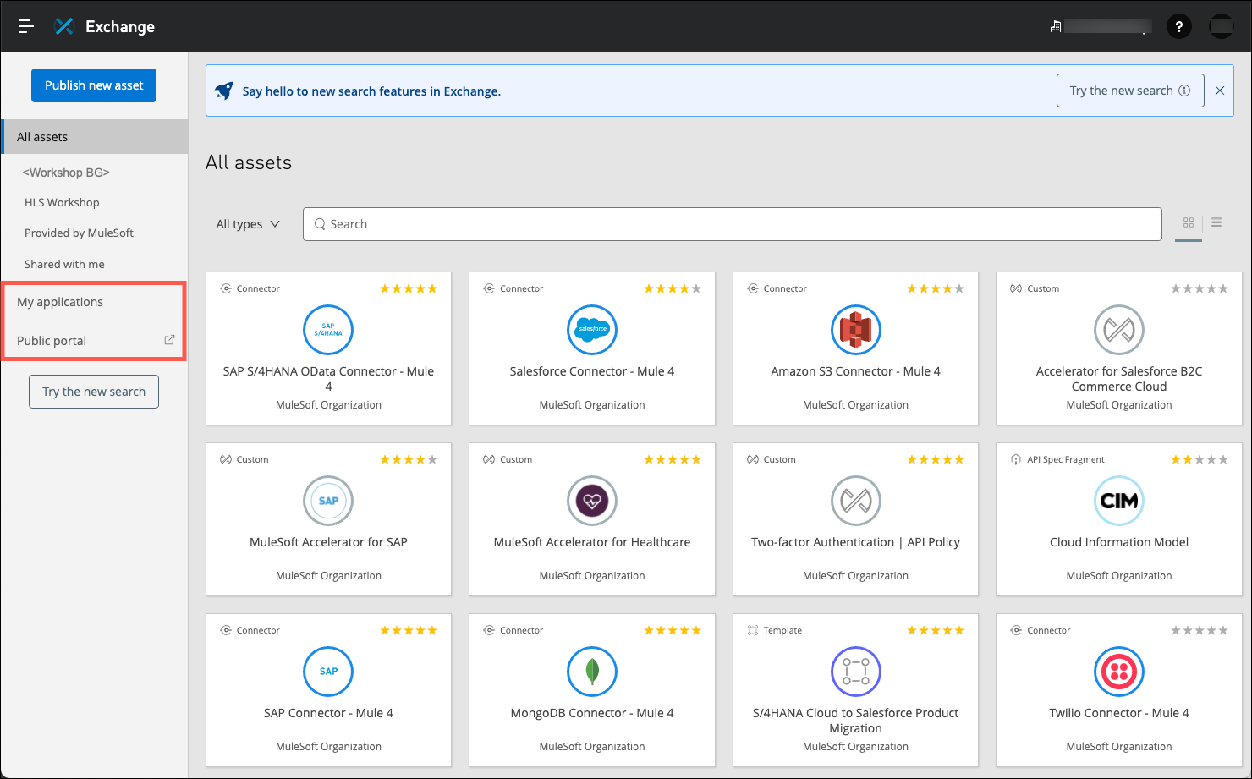This screenshot has height=779, width=1252.
Task: Select Shared with me in sidebar
Action: pyautogui.click(x=64, y=264)
